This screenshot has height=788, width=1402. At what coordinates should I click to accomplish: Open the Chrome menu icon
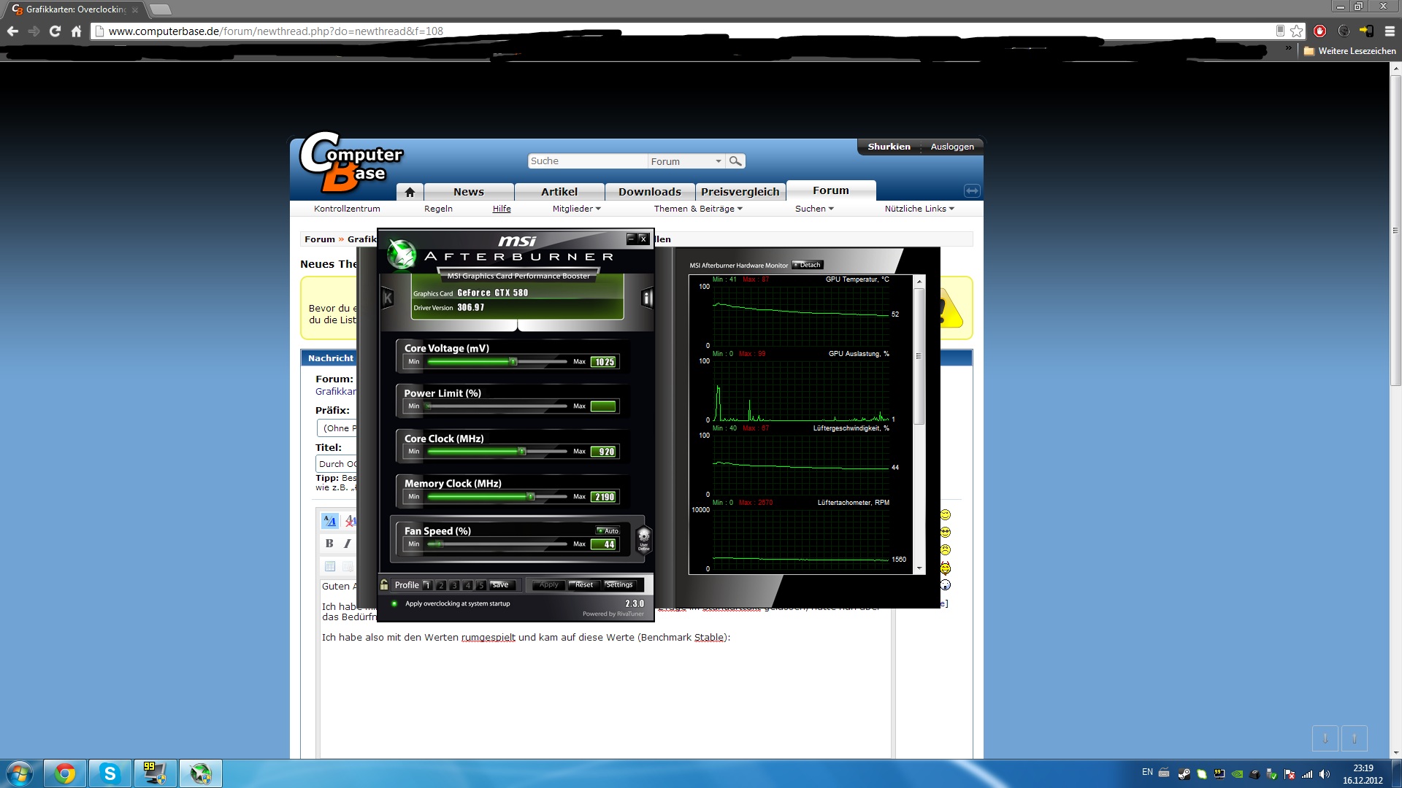1390,31
